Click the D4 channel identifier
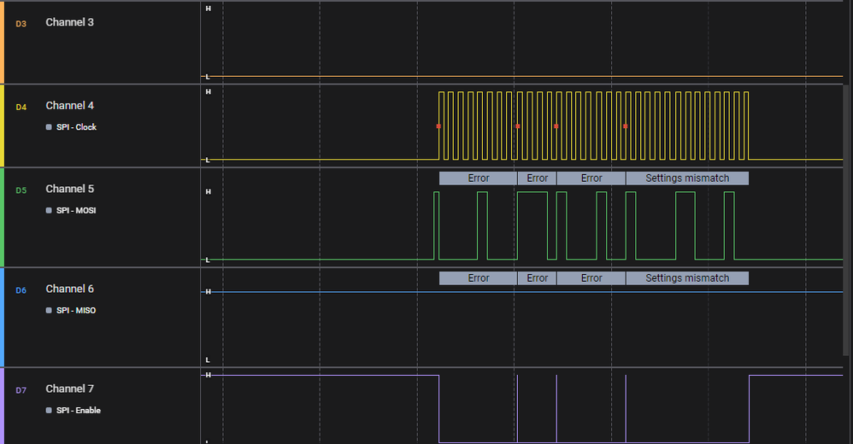Viewport: 853px width, 444px height. pos(21,107)
